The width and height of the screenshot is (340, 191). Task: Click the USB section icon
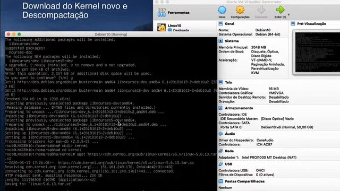(220, 164)
